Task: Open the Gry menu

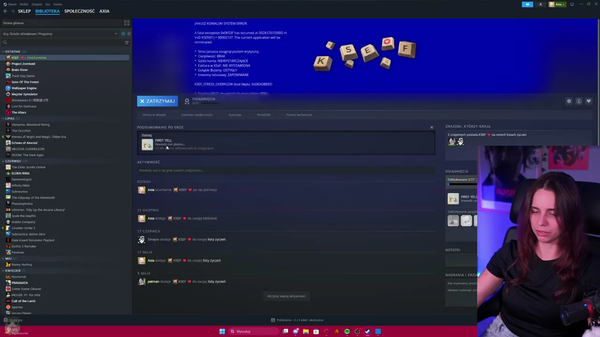Action: (48, 4)
